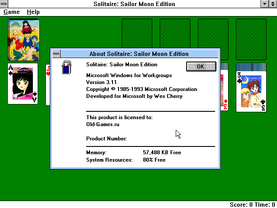
Task: Click the fourth empty foundation slot
Action: tap(251, 39)
